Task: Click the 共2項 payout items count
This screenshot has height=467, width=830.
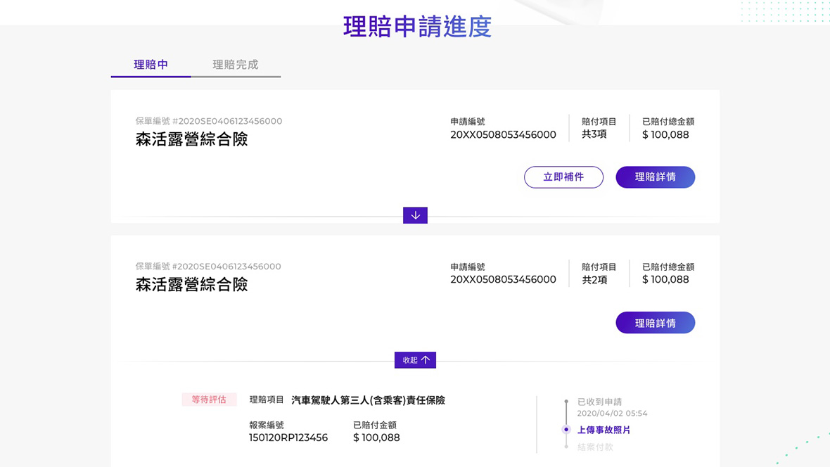Action: pos(594,280)
